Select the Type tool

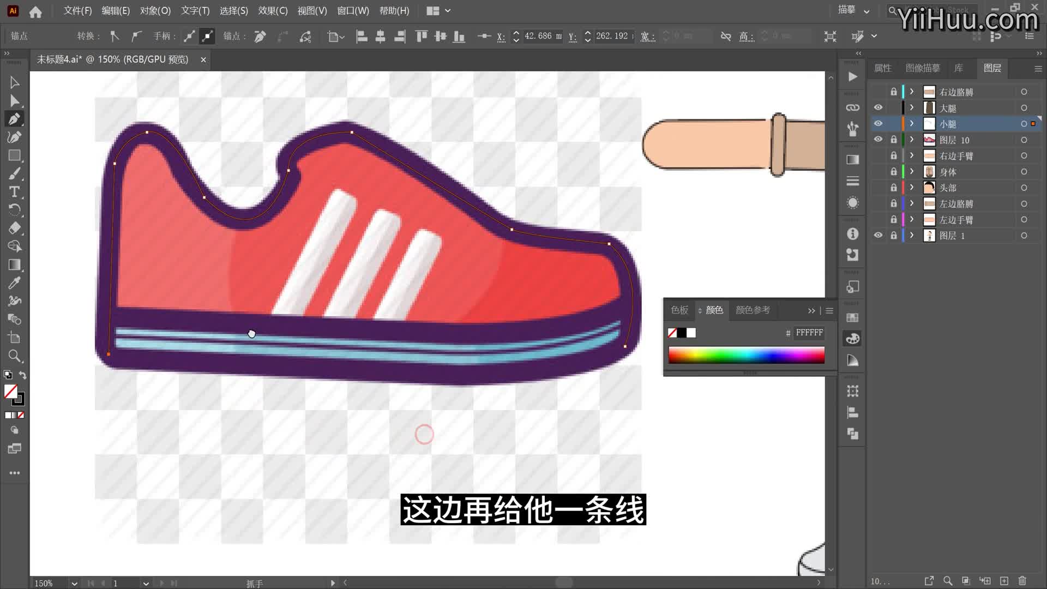point(15,192)
